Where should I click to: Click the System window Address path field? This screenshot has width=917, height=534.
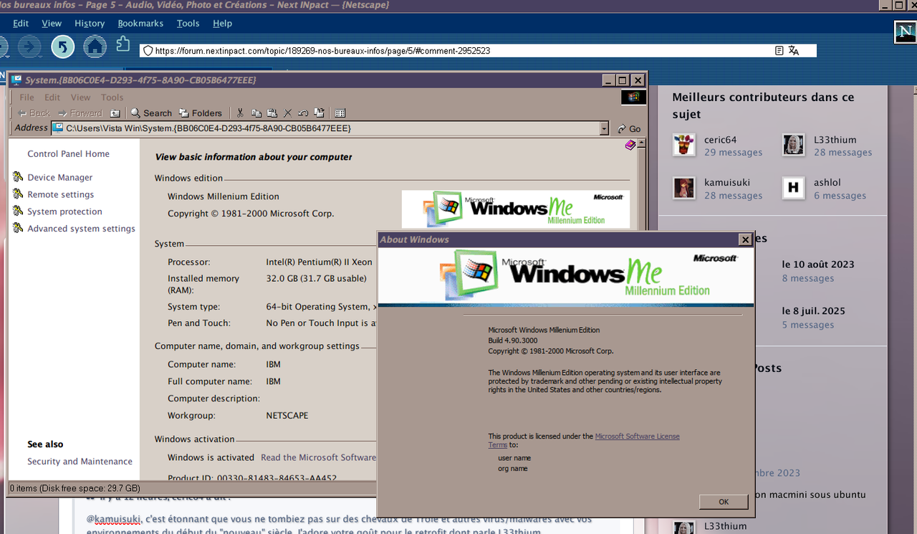click(332, 129)
